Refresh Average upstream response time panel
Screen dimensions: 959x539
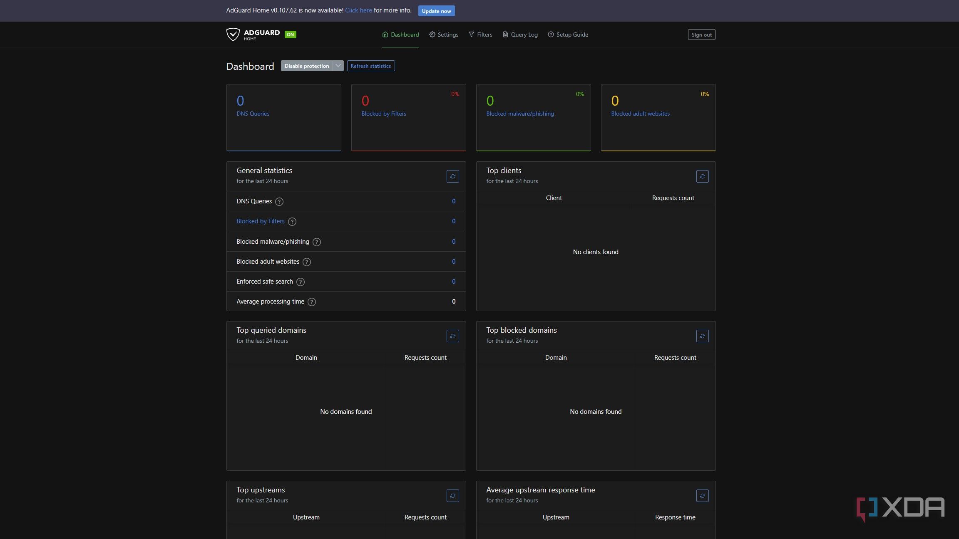point(702,496)
